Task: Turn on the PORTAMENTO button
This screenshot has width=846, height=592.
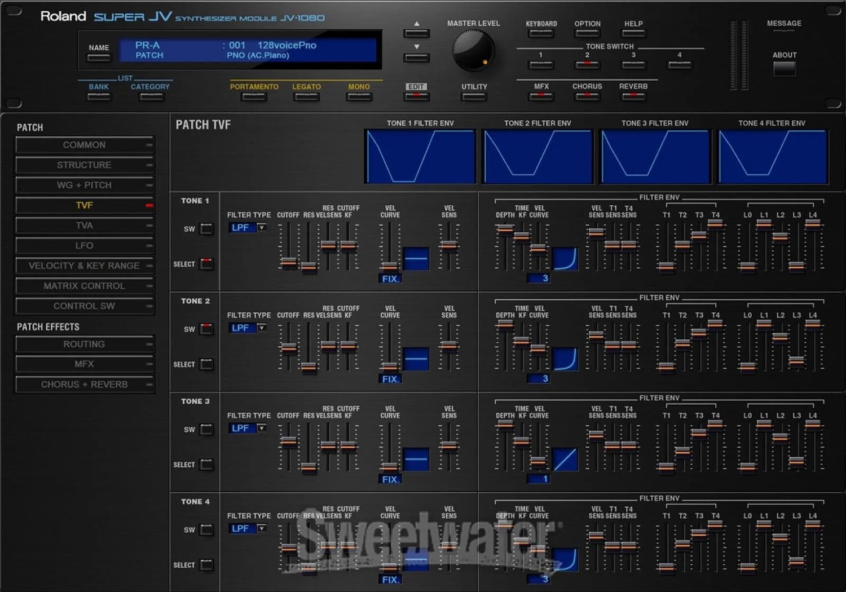Action: click(x=254, y=97)
